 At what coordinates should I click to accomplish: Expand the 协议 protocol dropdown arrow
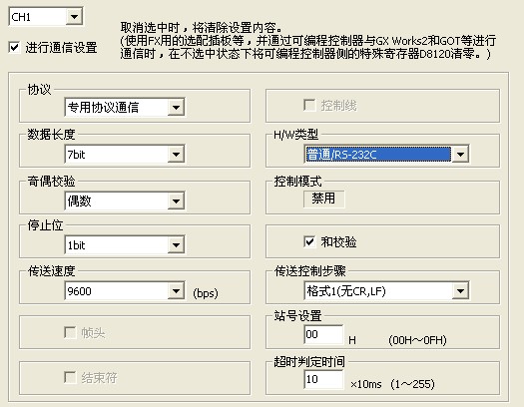point(176,108)
